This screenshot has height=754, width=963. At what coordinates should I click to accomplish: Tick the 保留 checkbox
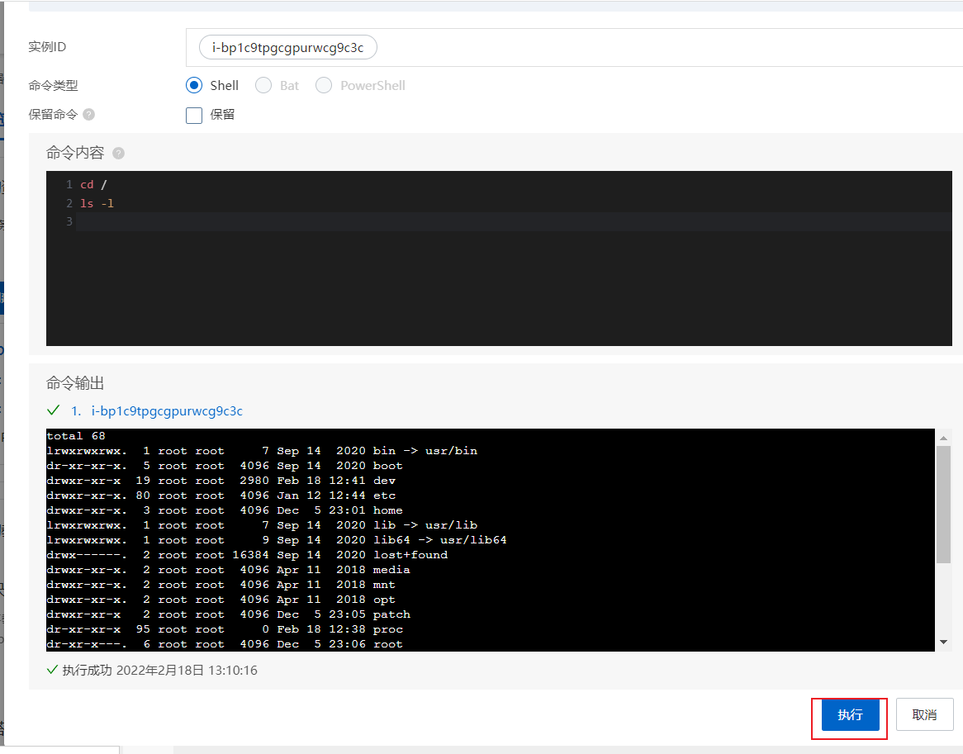pos(194,116)
